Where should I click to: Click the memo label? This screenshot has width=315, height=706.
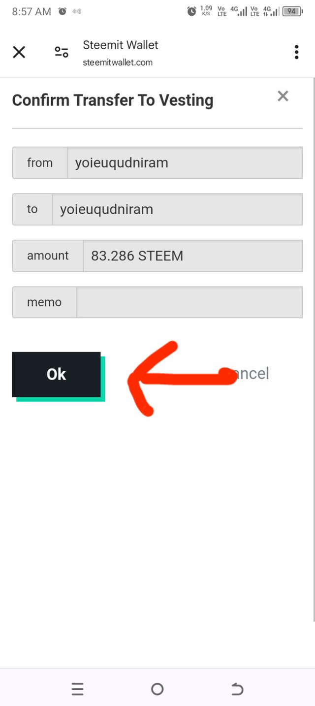coord(44,302)
